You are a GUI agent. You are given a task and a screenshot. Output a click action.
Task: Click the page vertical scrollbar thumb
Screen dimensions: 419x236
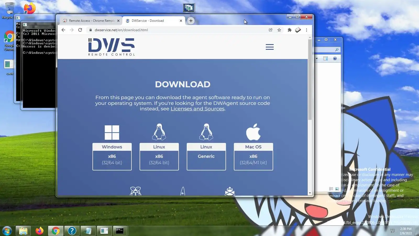310,79
